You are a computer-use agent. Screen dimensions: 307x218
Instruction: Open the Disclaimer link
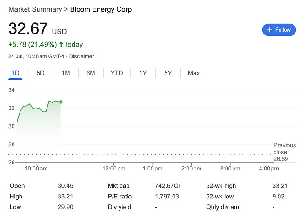[x=82, y=56]
